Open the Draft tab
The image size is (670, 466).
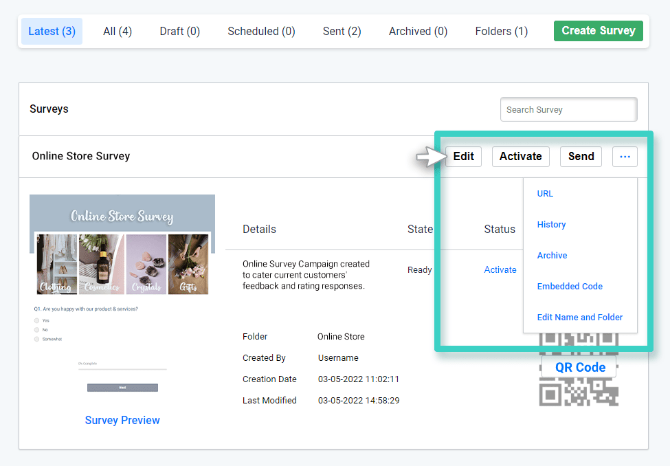pos(179,31)
